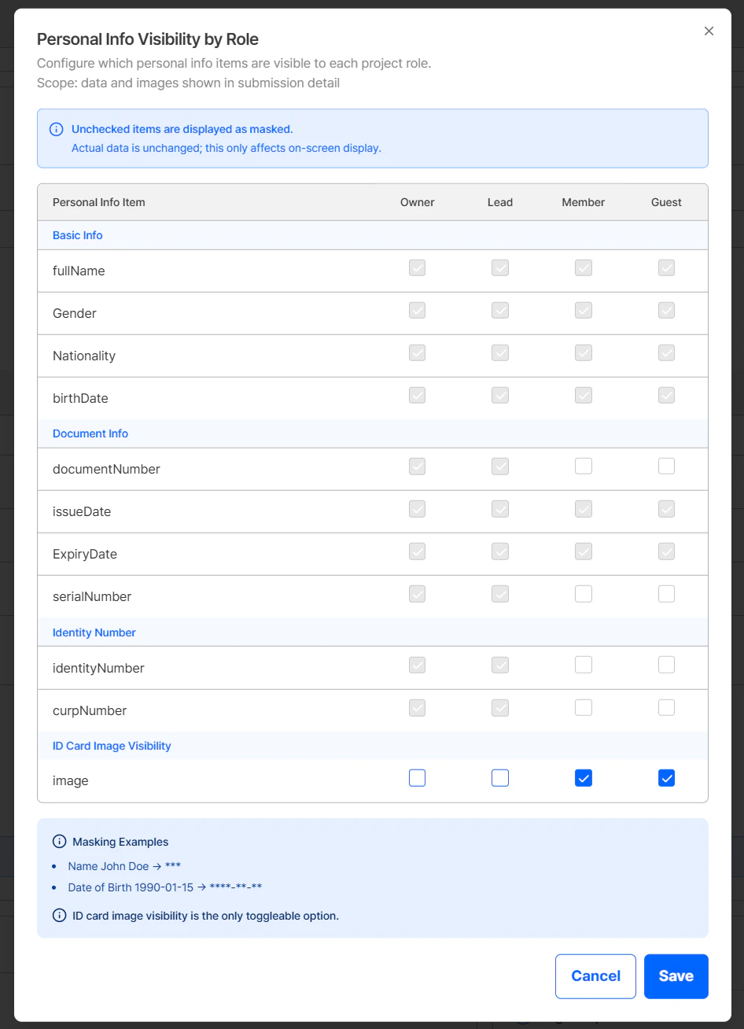This screenshot has height=1029, width=744.
Task: Select the Document Info section heading
Action: click(x=90, y=433)
